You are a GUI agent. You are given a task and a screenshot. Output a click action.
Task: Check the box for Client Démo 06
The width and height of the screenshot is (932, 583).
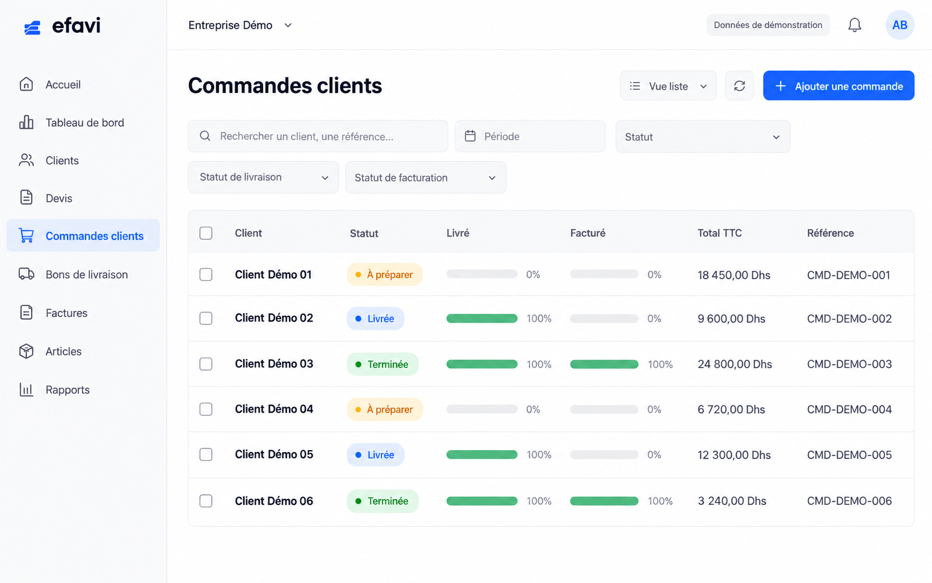[x=206, y=501]
